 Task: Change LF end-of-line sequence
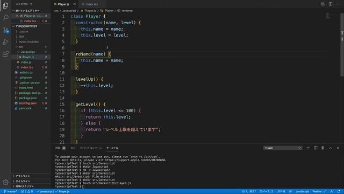(x=290, y=192)
